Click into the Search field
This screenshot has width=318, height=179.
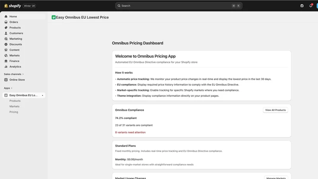178,6
